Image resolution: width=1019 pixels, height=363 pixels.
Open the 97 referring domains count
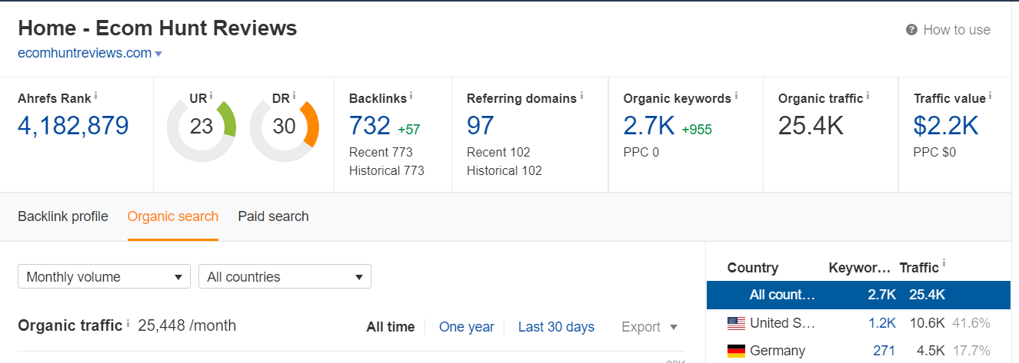pyautogui.click(x=481, y=126)
